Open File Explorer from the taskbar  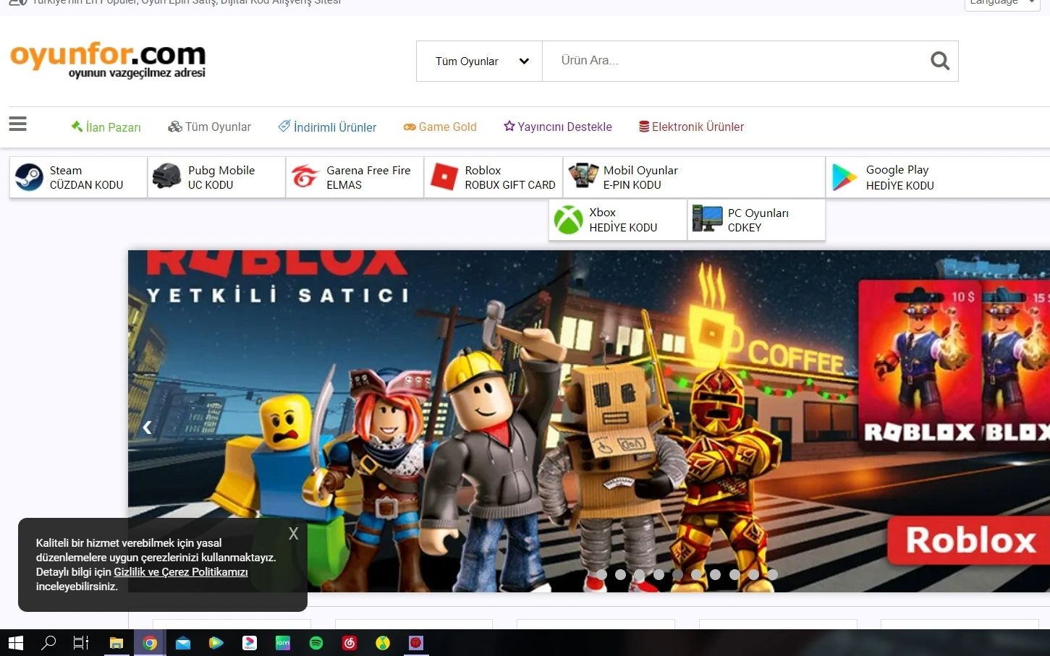pos(116,642)
